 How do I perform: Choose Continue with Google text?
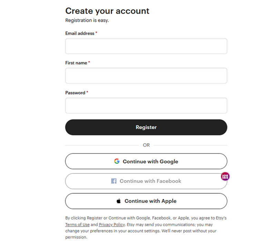[150, 161]
